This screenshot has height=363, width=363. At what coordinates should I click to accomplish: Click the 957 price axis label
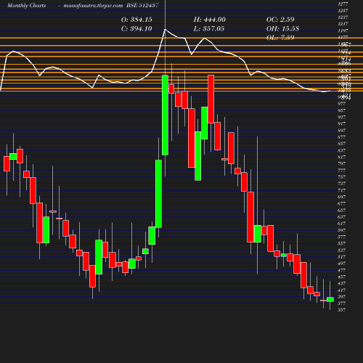(x=341, y=110)
